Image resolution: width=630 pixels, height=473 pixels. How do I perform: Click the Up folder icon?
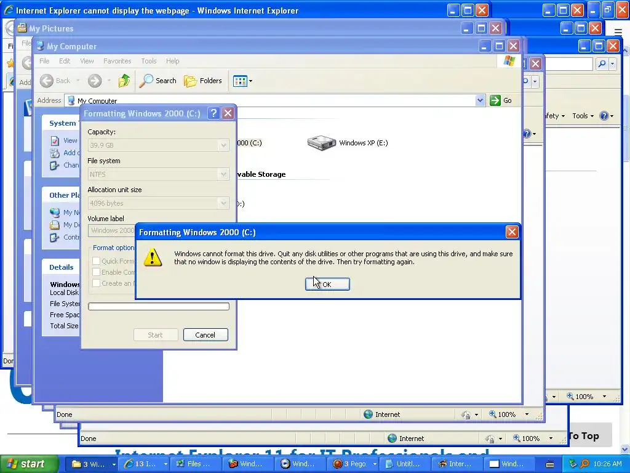(x=124, y=81)
